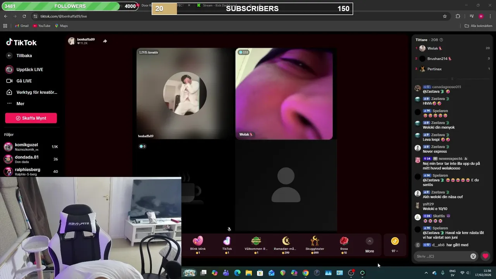
Task: Click canadagoose011 username in chat
Action: pos(446,87)
